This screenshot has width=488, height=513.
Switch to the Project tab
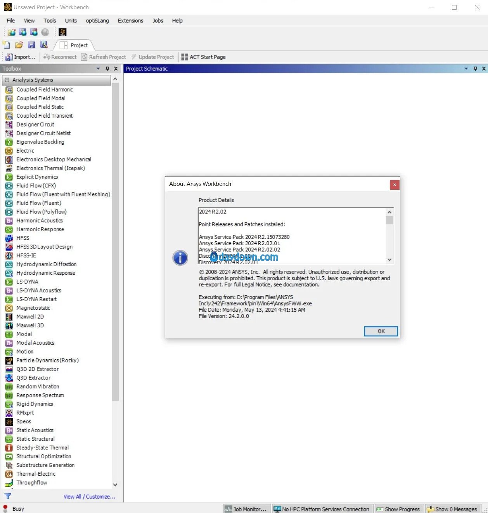tap(74, 45)
